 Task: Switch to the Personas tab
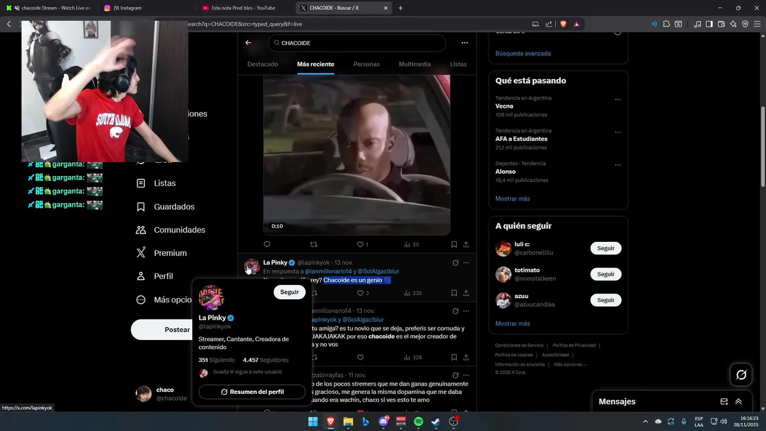[366, 64]
